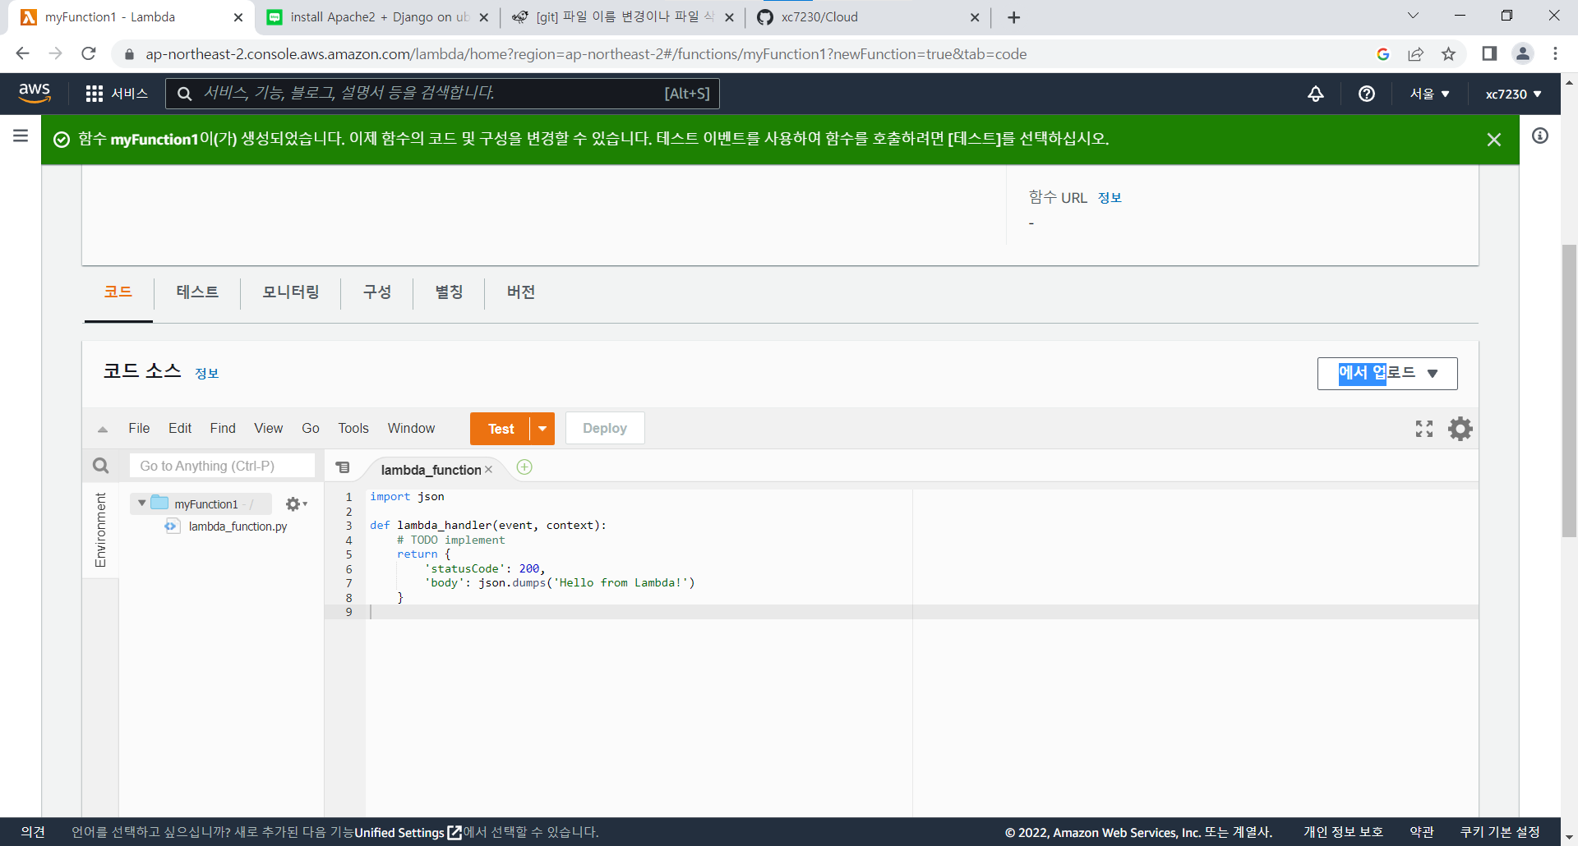Open the Chrome profile avatar
Viewport: 1578px width, 846px height.
(x=1523, y=53)
